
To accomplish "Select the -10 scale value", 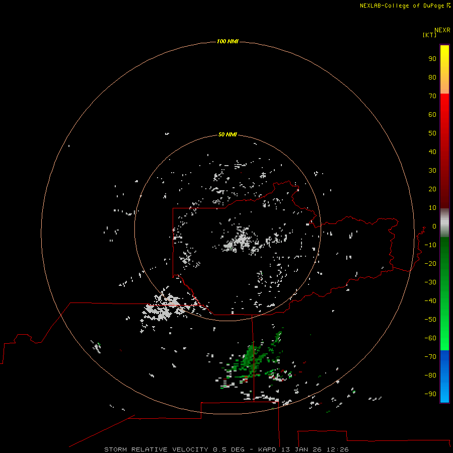I will (x=430, y=245).
